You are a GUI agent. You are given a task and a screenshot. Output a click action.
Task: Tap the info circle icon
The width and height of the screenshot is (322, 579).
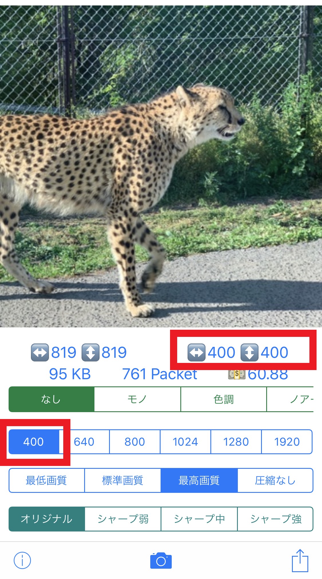pyautogui.click(x=22, y=560)
